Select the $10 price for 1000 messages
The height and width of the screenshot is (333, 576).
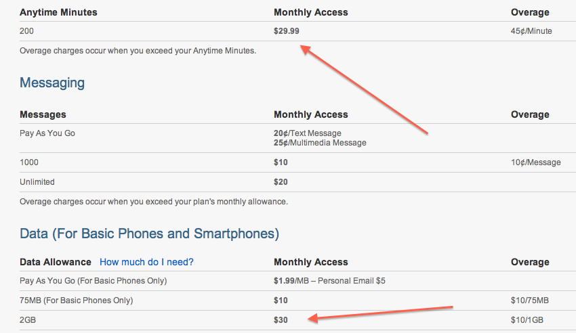point(281,162)
